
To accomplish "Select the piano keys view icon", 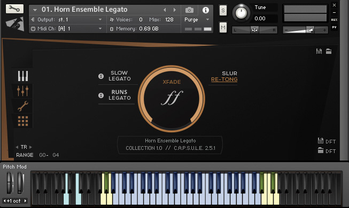I will tap(23, 76).
